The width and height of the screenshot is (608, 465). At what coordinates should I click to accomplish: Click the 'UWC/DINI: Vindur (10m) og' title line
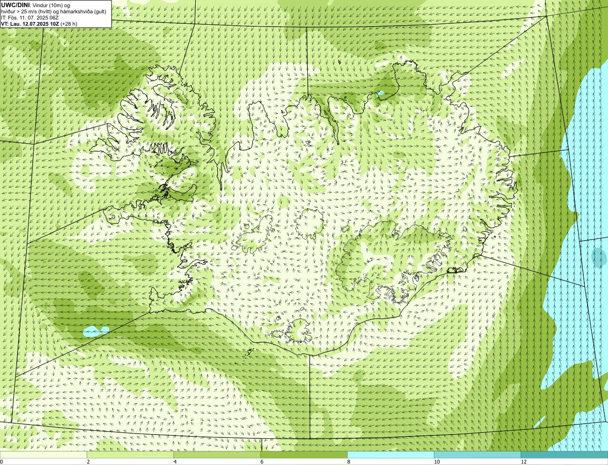36,5
